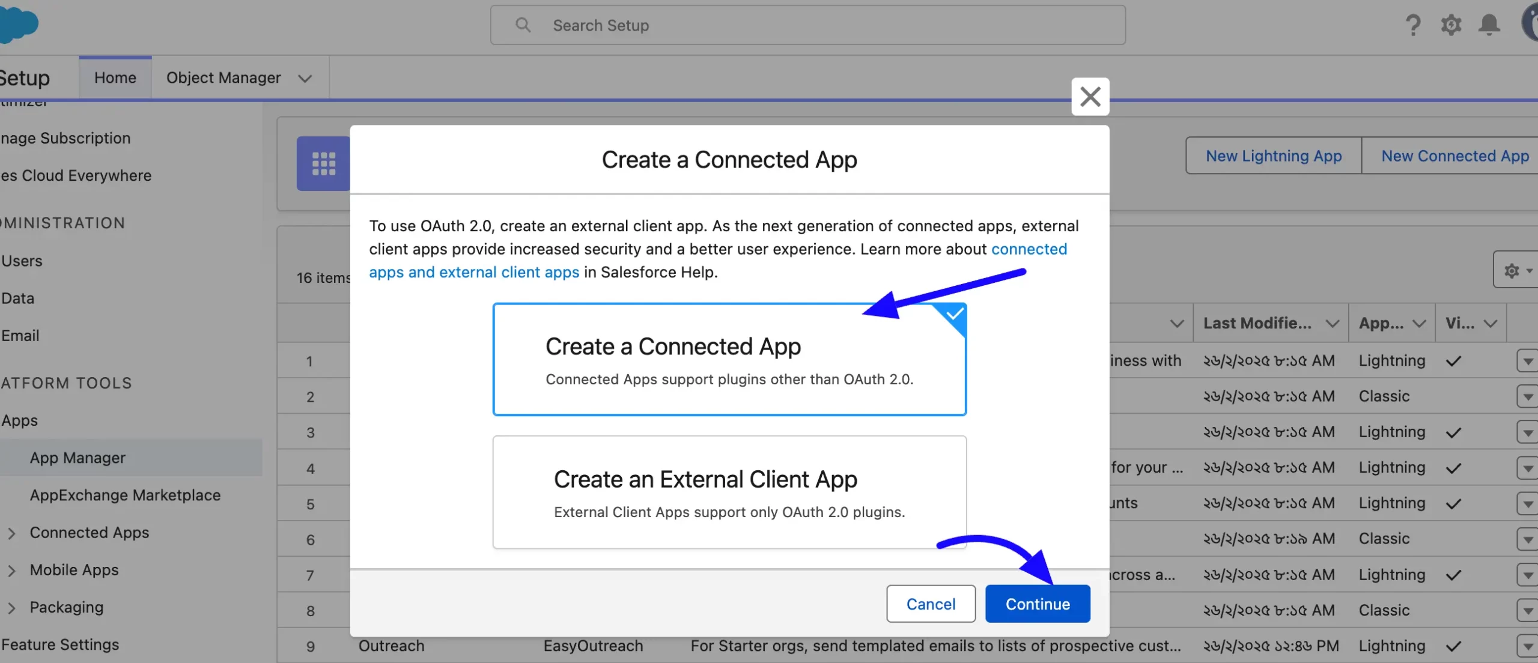
Task: Open row 3 actions dropdown arrow
Action: pyautogui.click(x=1527, y=432)
